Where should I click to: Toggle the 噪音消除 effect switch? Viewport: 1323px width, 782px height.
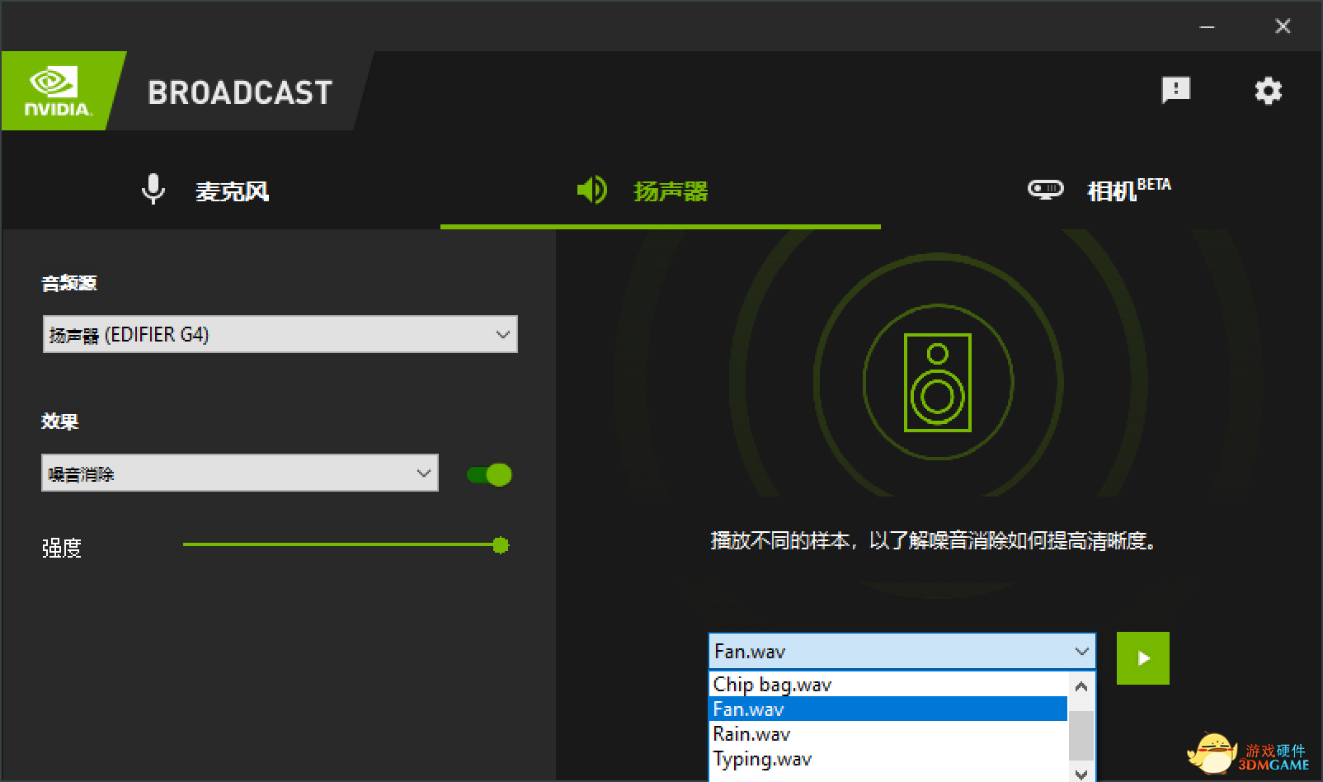click(489, 474)
